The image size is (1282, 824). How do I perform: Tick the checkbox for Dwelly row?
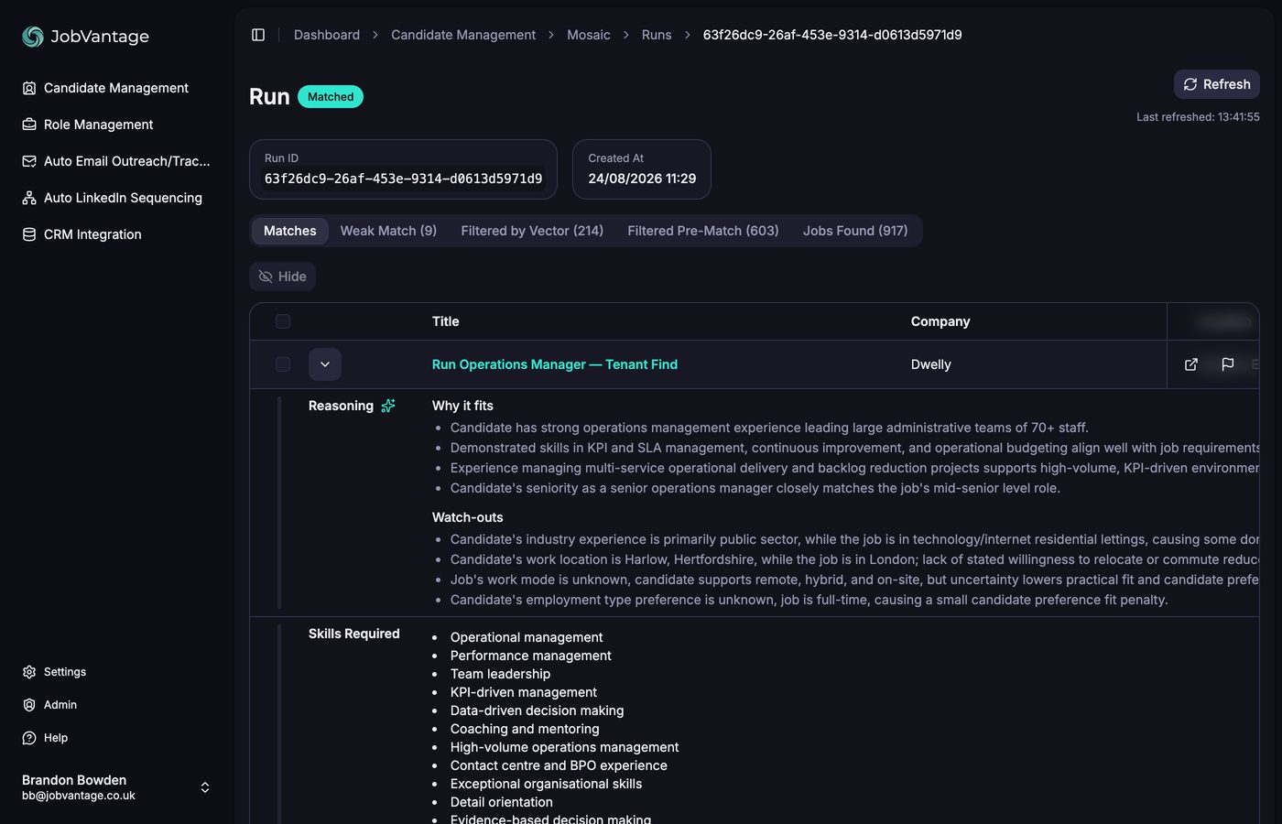tap(283, 364)
